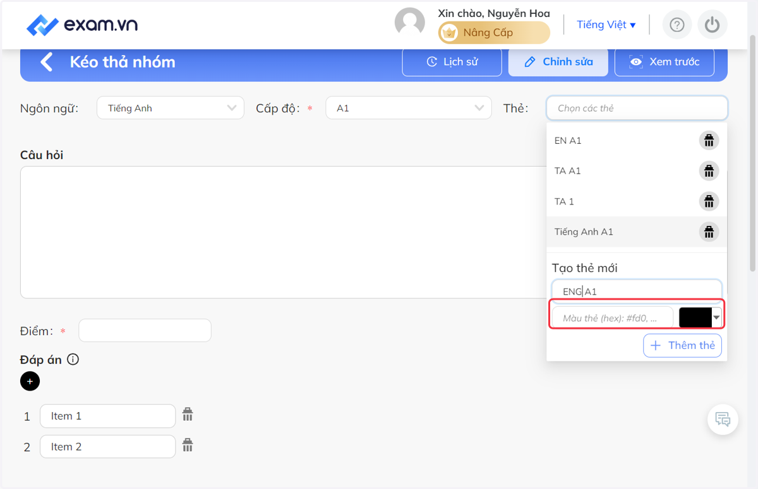The width and height of the screenshot is (758, 489).
Task: Select the EN A1 tag
Action: [622, 141]
